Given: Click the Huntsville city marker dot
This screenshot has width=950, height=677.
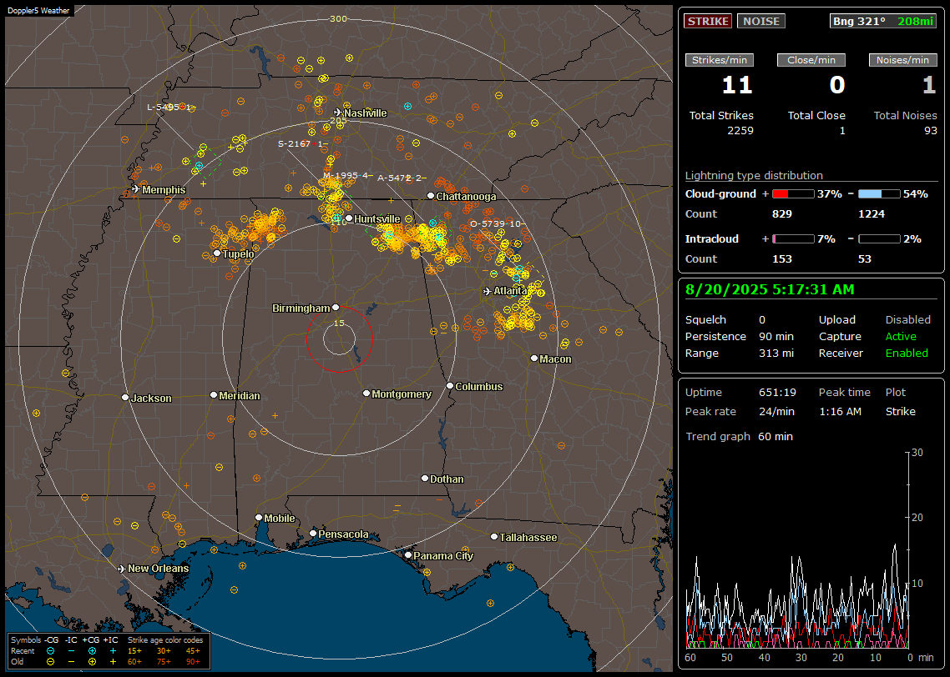Looking at the screenshot, I should coord(349,218).
